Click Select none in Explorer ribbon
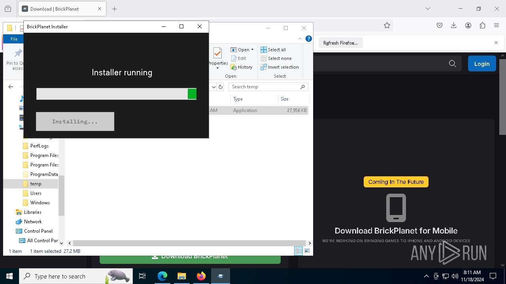 [x=276, y=58]
